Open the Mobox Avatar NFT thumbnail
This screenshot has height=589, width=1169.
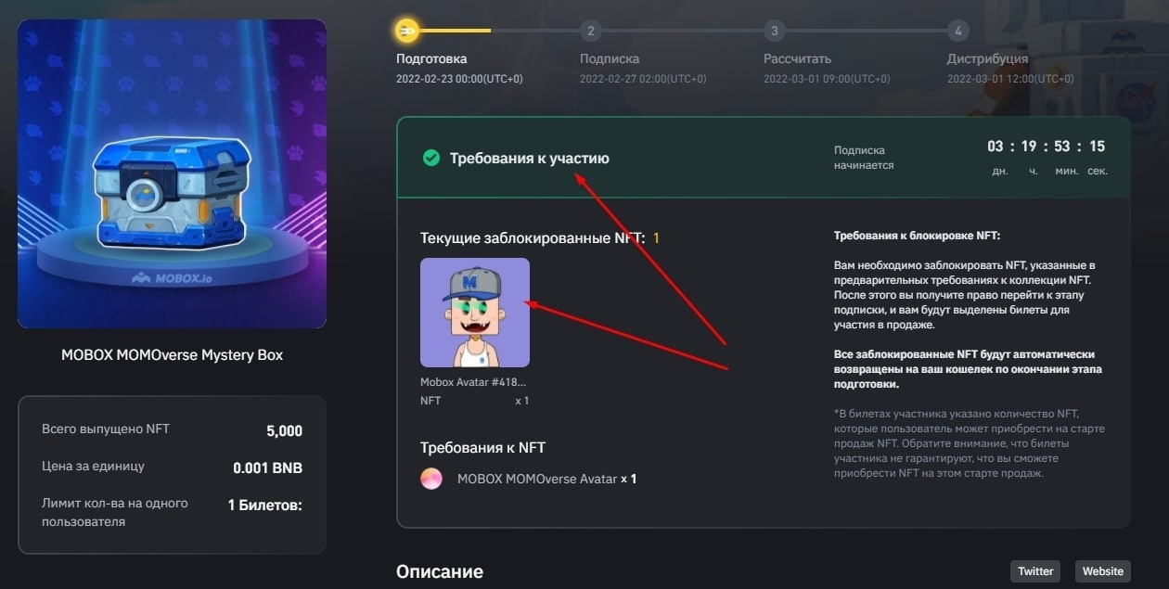475,313
